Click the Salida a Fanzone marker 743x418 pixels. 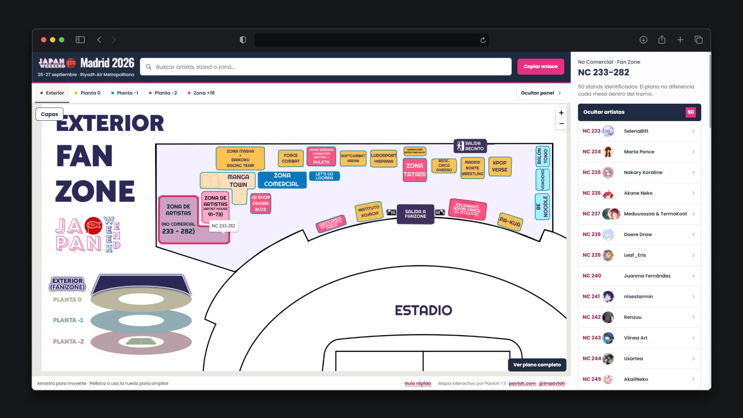click(x=415, y=214)
